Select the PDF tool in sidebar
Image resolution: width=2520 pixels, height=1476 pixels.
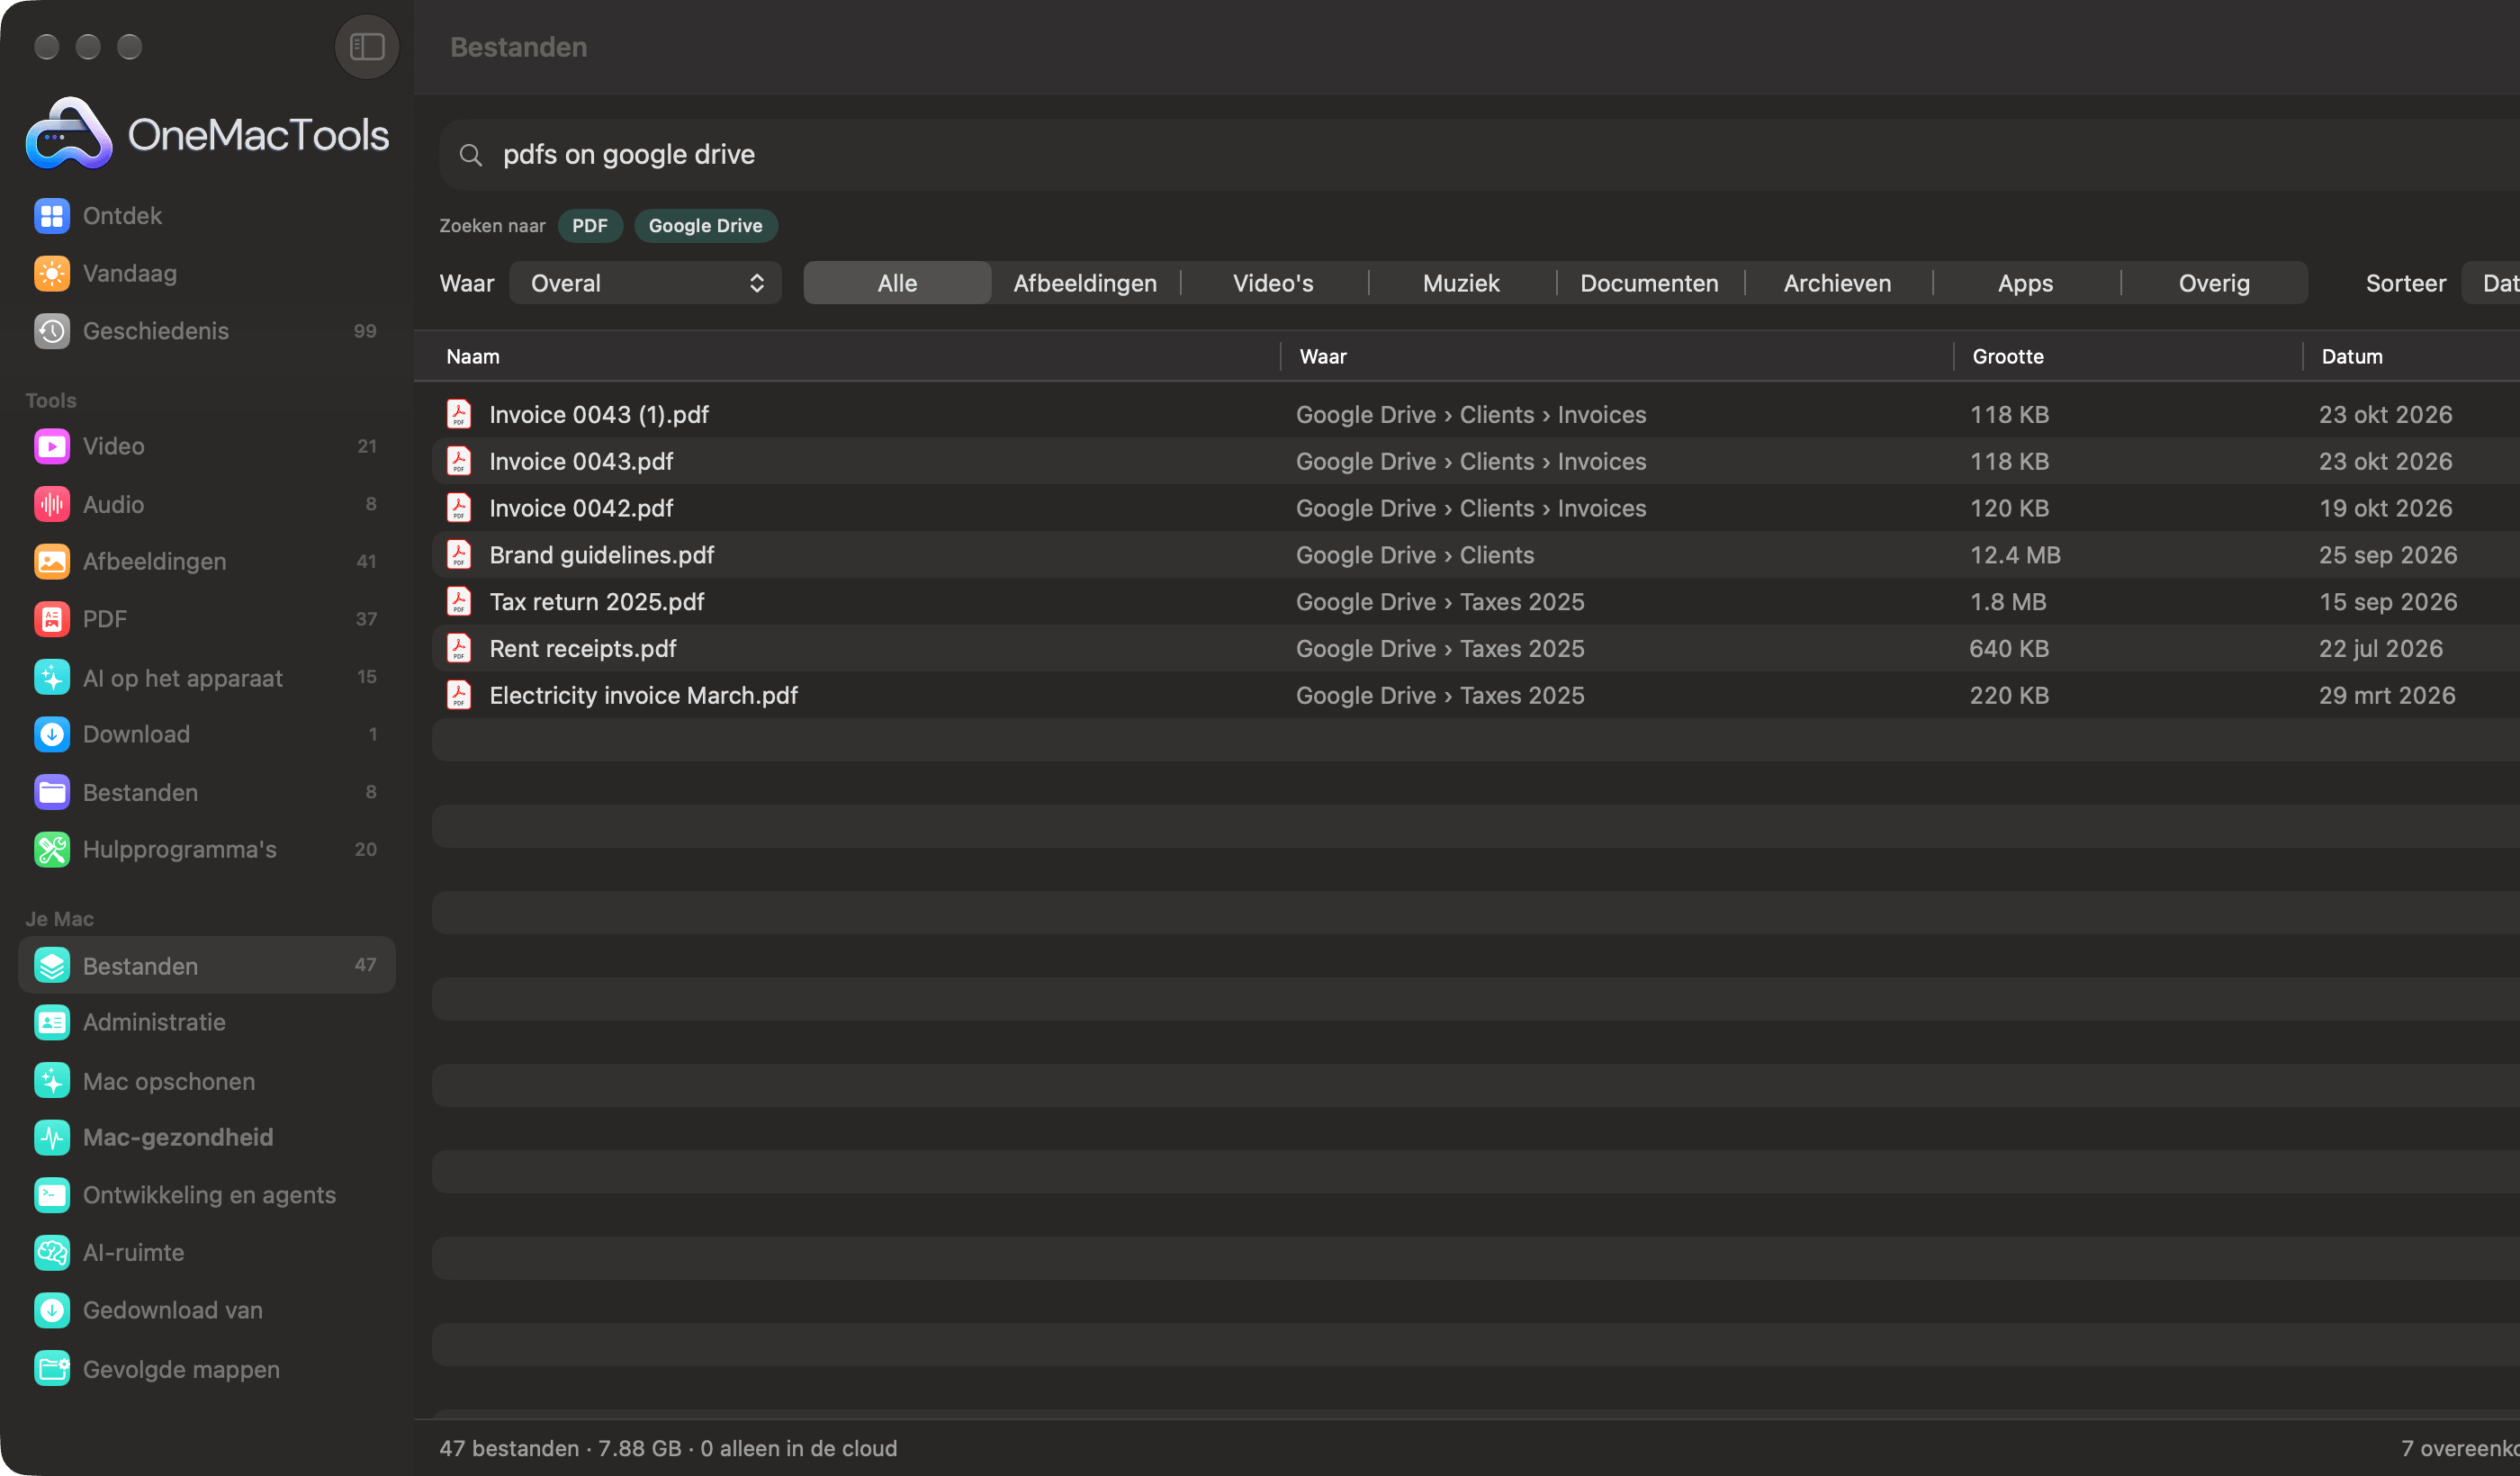click(x=206, y=619)
